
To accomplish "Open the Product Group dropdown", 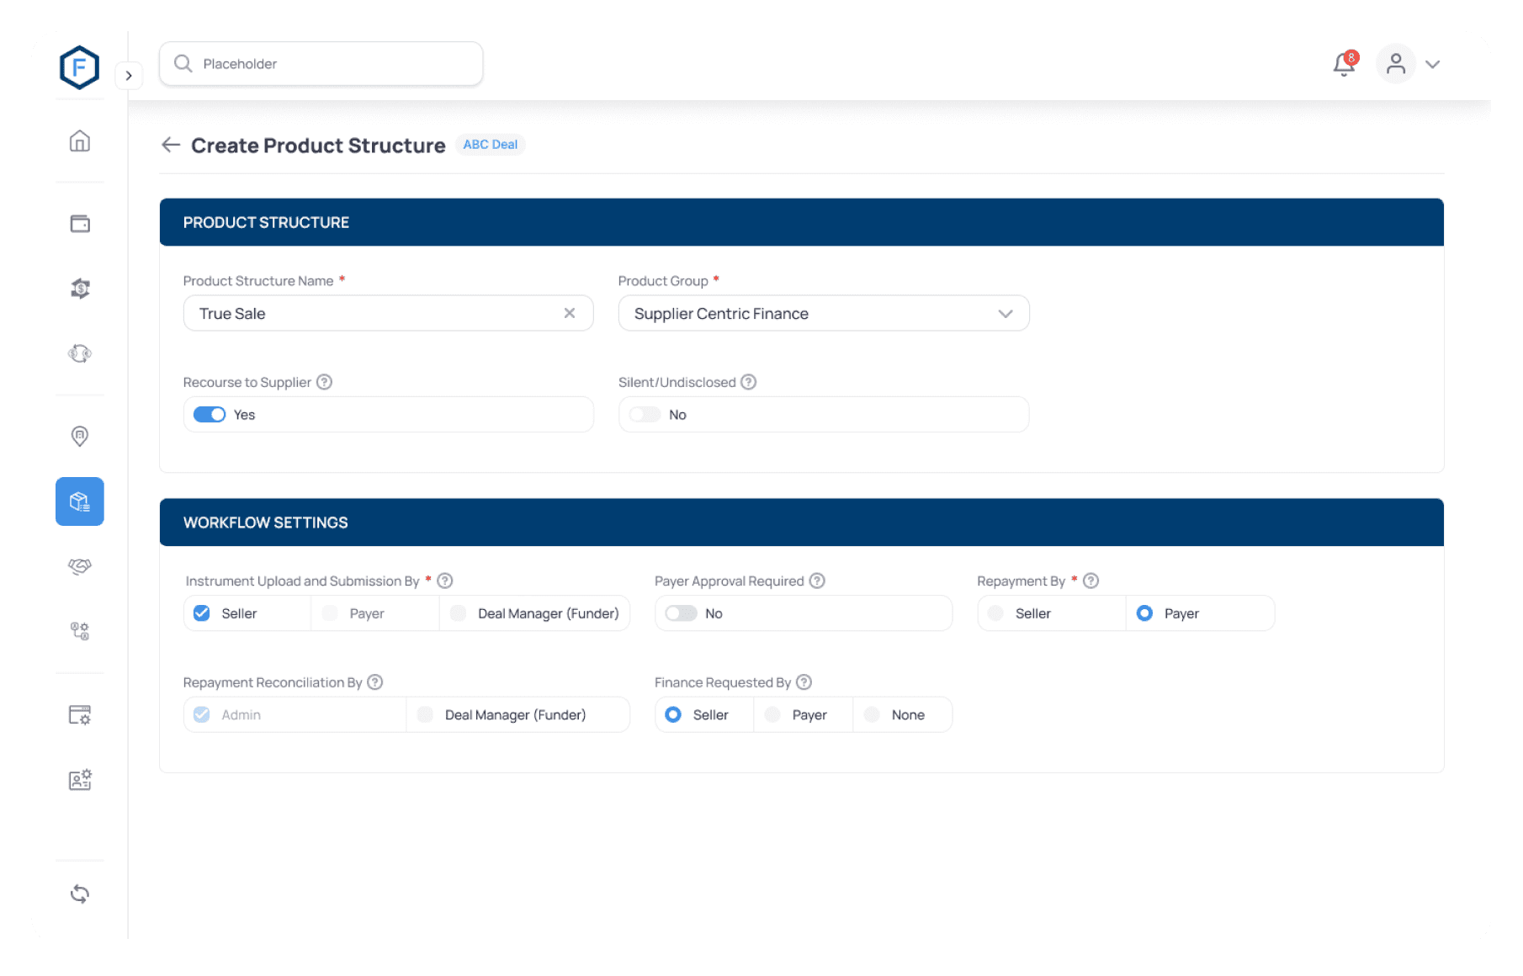I will tap(824, 313).
